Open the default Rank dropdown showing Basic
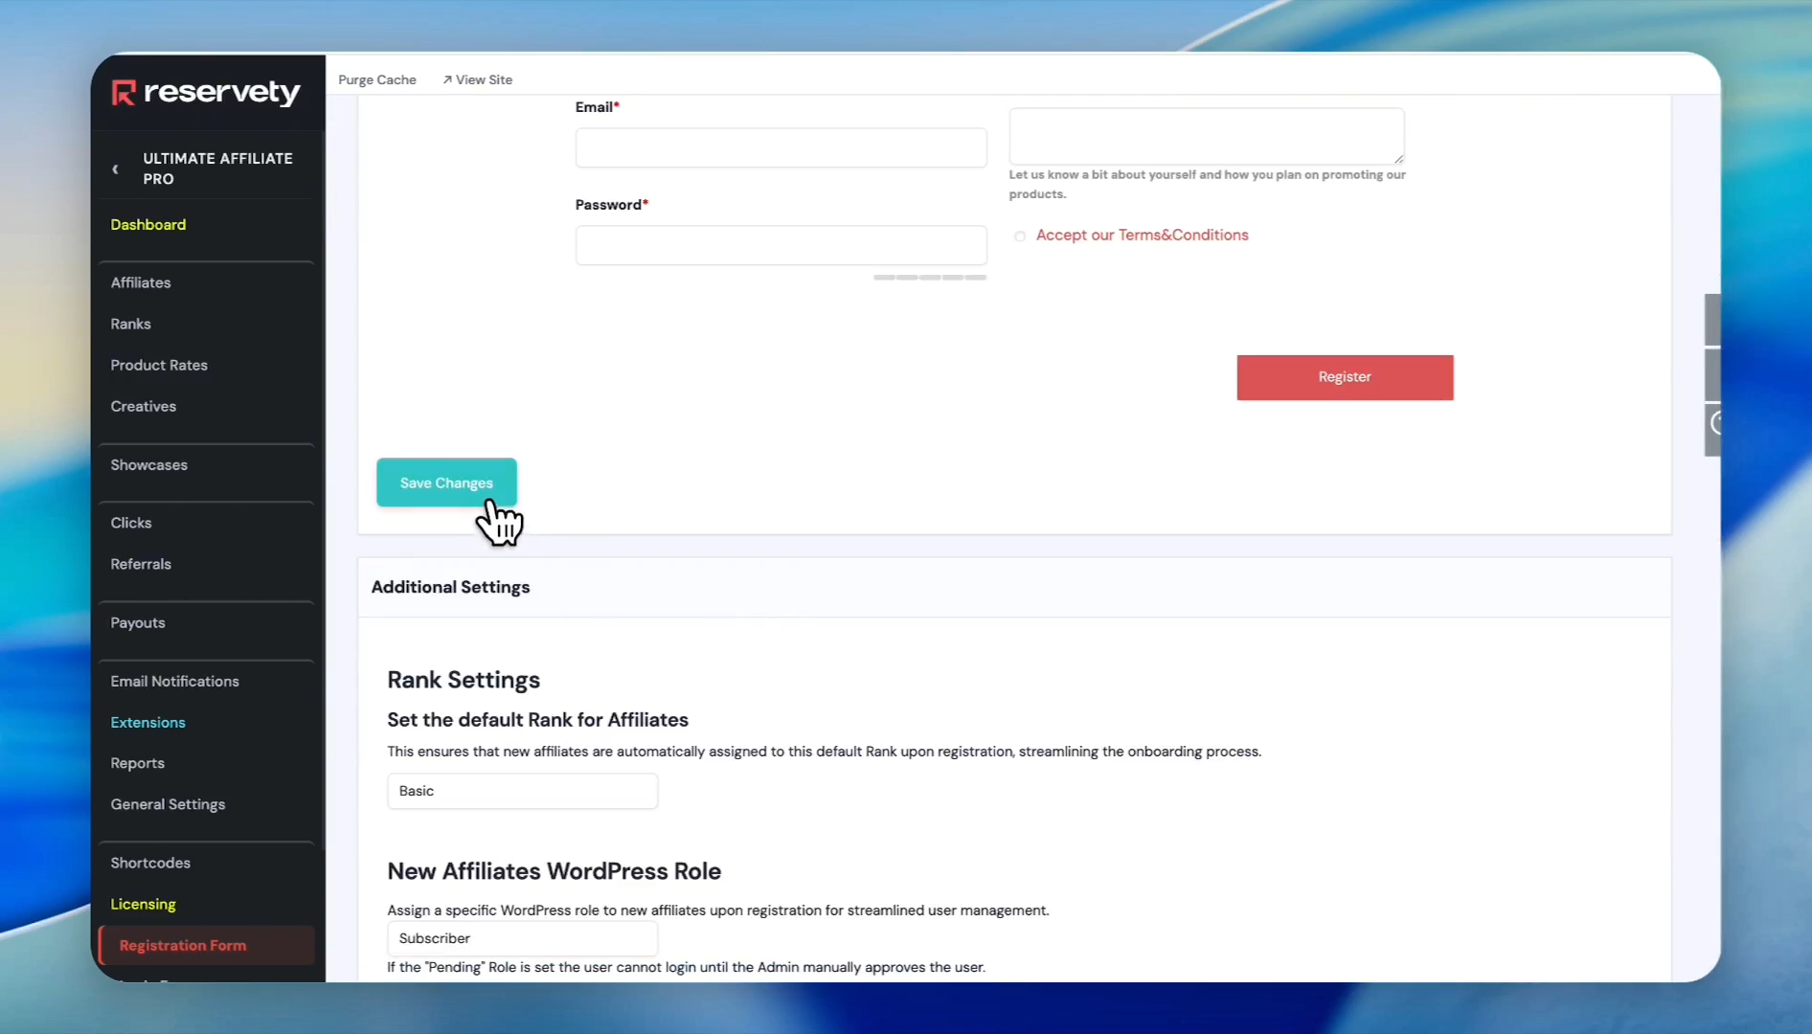1812x1034 pixels. pyautogui.click(x=522, y=791)
